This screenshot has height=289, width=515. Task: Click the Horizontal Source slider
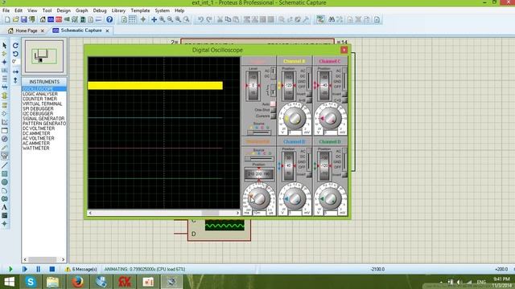point(259,159)
